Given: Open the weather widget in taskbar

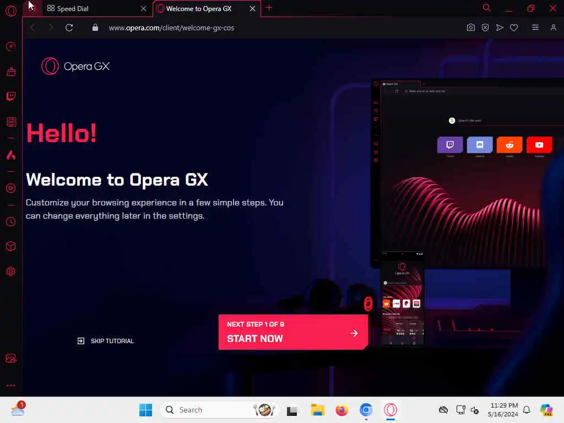Looking at the screenshot, I should point(18,409).
